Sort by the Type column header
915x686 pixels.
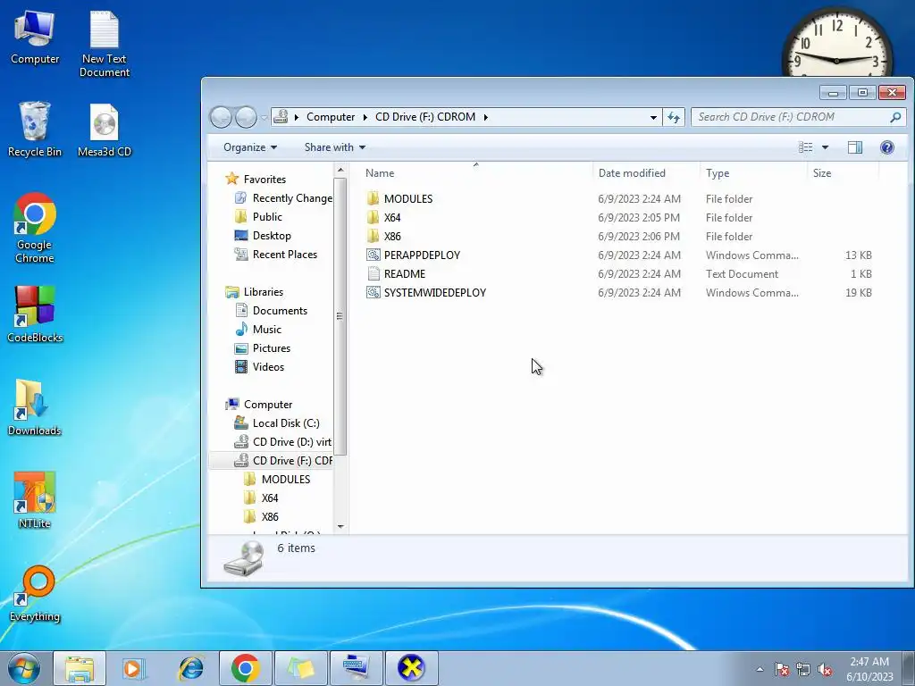tap(753, 173)
